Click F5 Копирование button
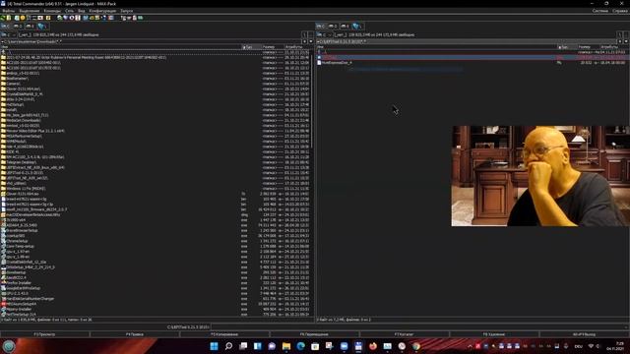 (224, 334)
